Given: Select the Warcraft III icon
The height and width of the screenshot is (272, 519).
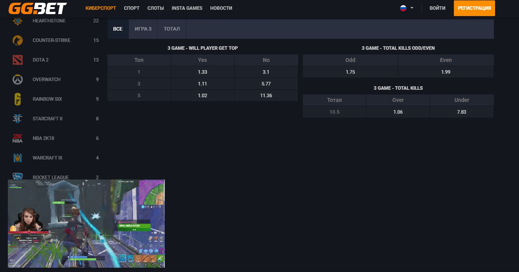Looking at the screenshot, I should (17, 158).
